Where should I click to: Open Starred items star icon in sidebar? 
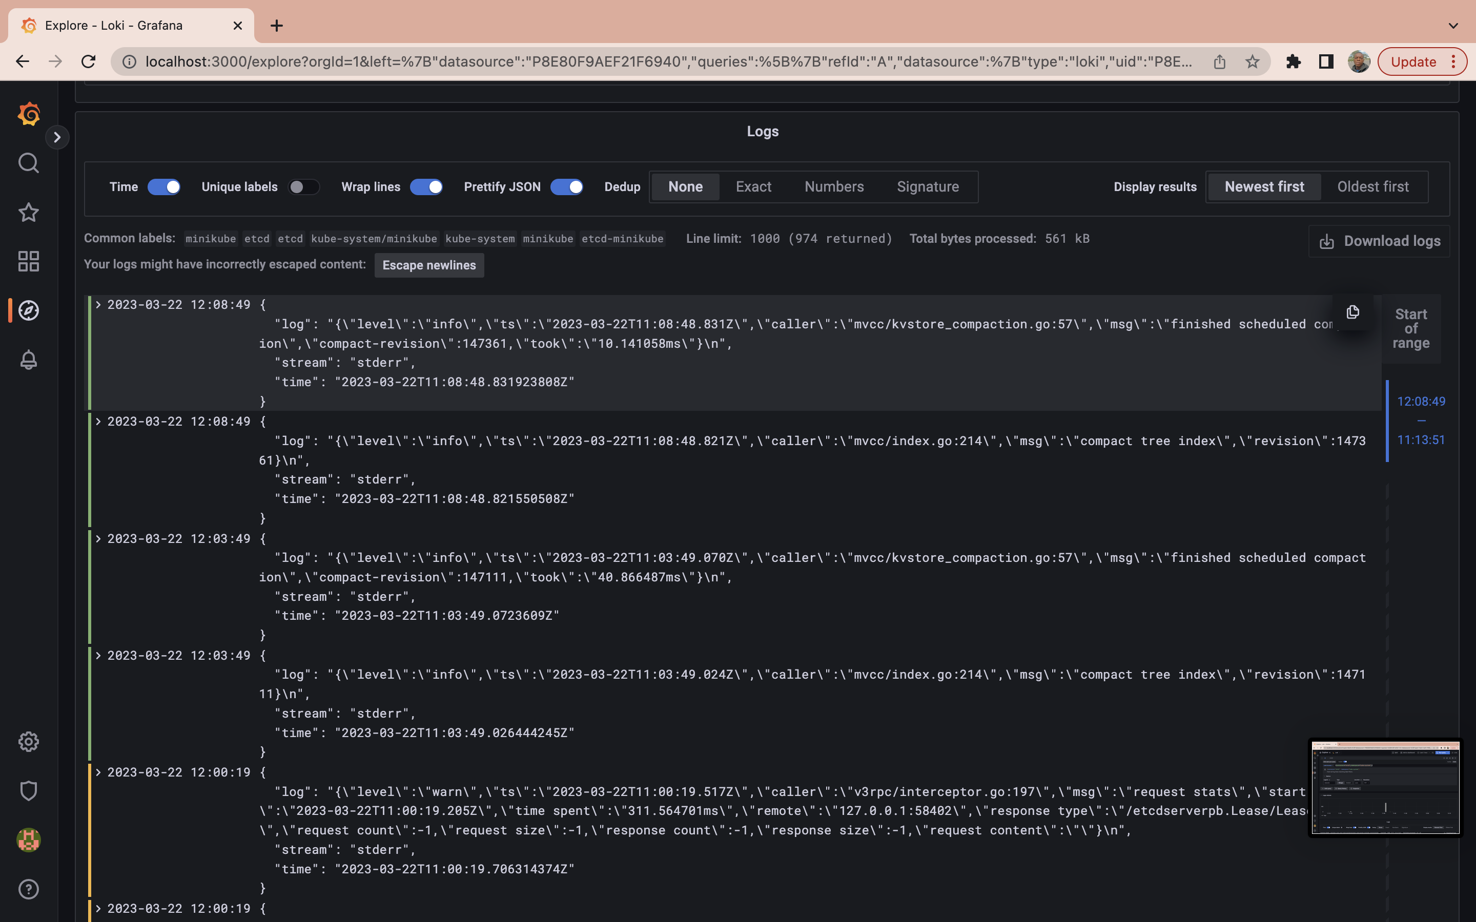(29, 212)
